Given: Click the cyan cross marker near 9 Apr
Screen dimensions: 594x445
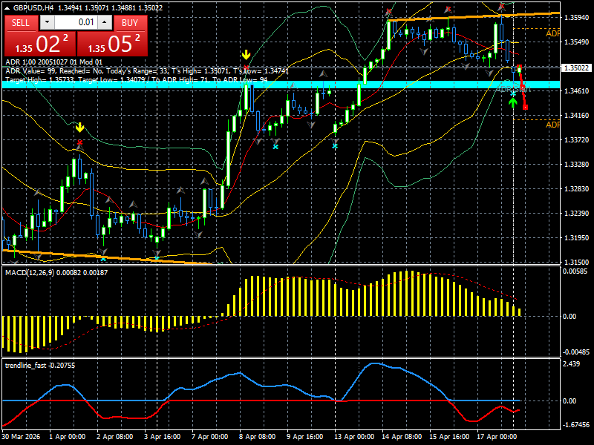Looking at the screenshot, I should (275, 146).
